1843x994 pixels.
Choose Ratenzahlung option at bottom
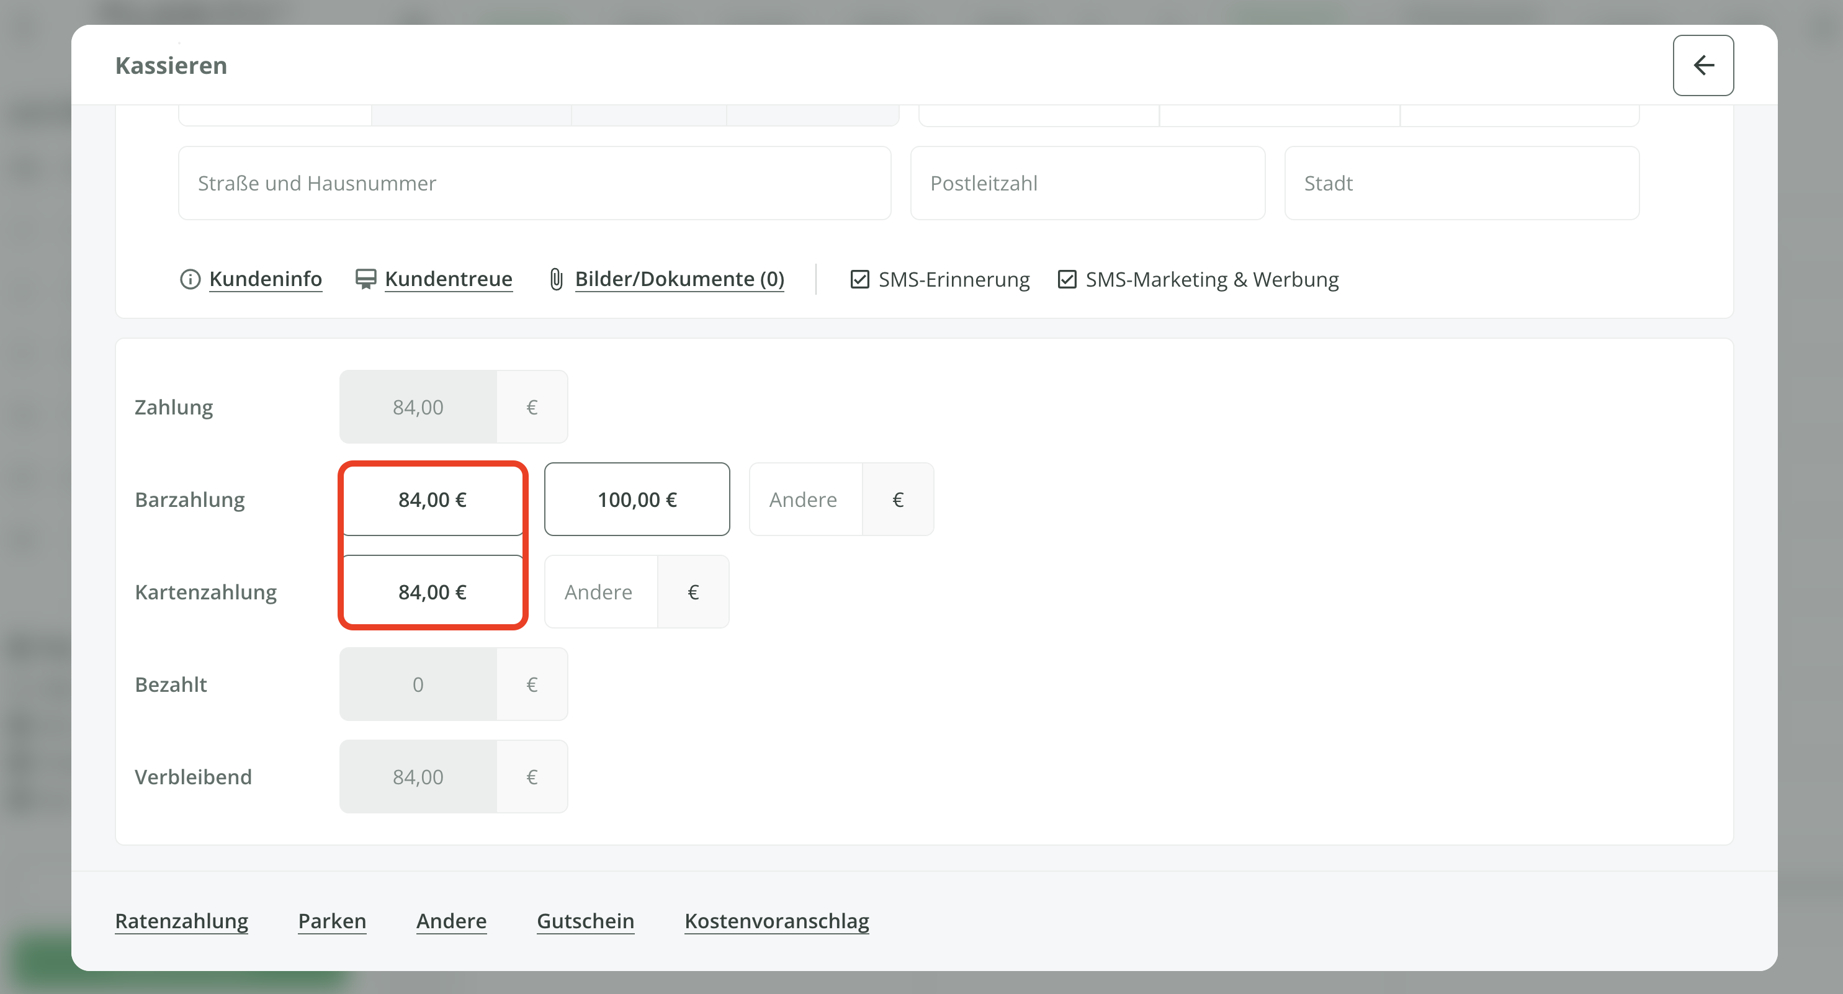(x=182, y=920)
